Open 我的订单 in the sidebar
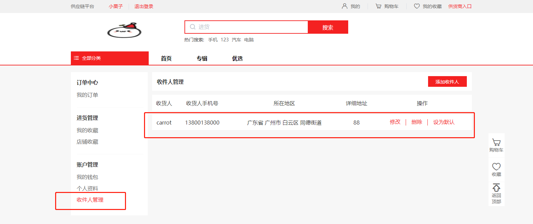 (x=87, y=95)
